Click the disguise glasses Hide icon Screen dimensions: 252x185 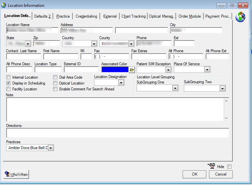[x=211, y=166]
